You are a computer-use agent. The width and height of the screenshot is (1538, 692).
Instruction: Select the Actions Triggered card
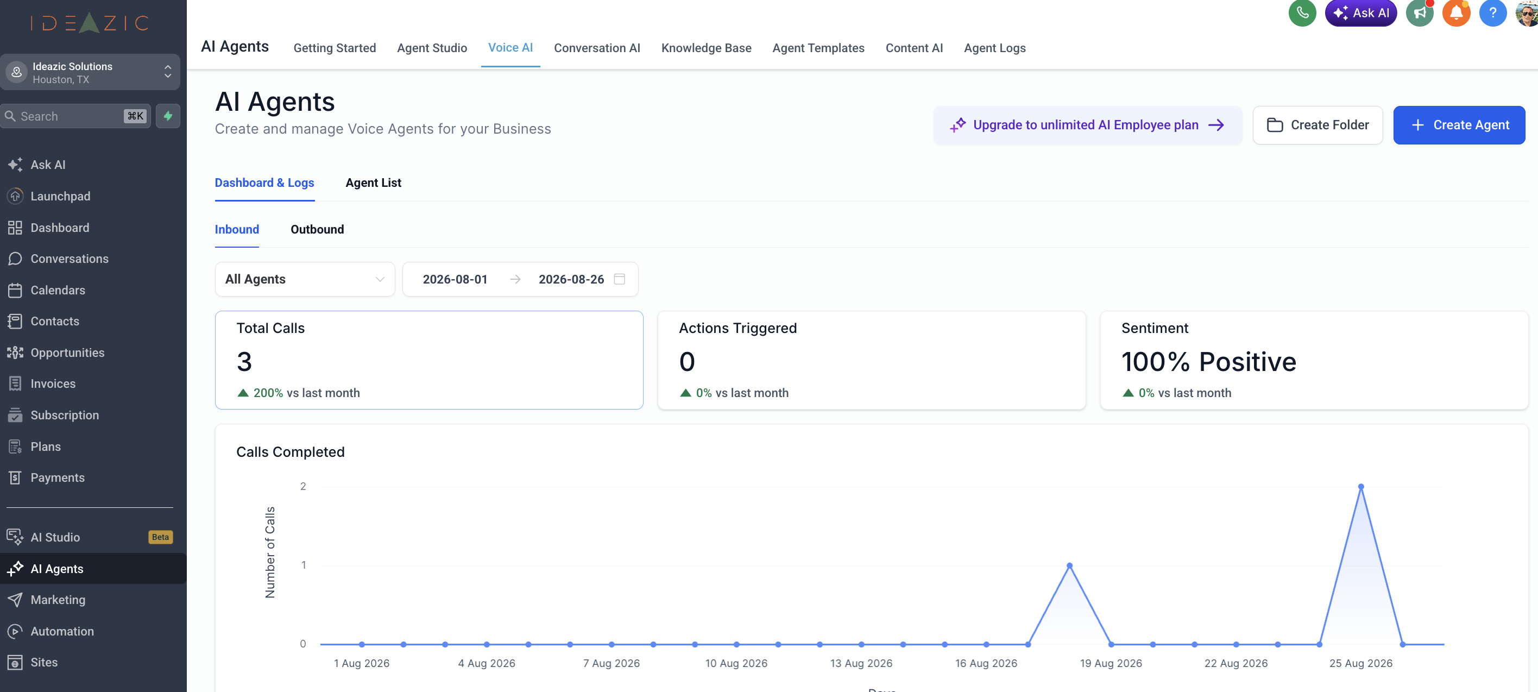[871, 360]
